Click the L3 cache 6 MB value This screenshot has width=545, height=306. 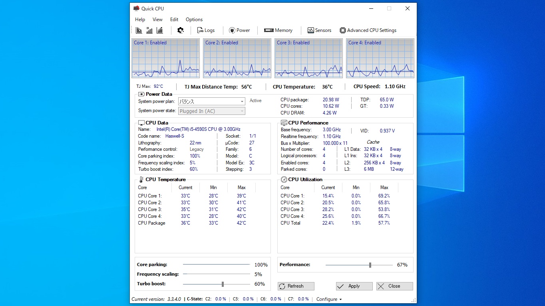click(x=369, y=169)
